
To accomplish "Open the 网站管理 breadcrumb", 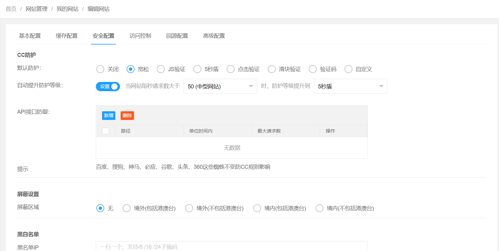I will click(37, 9).
